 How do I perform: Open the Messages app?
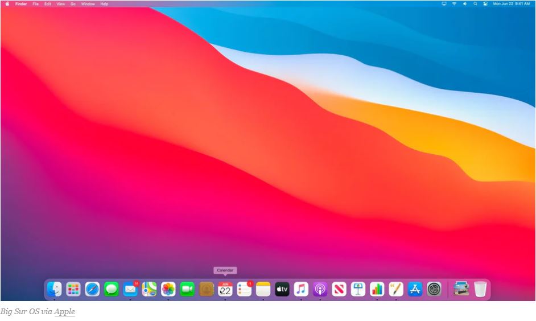(111, 289)
